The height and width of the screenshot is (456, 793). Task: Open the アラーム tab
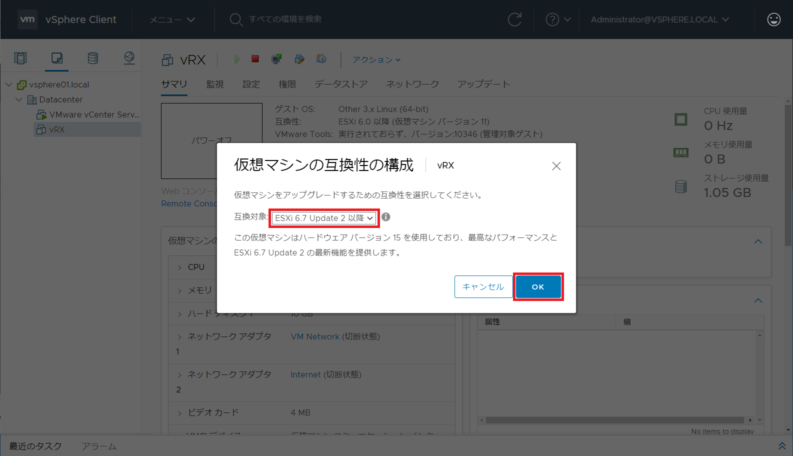99,446
